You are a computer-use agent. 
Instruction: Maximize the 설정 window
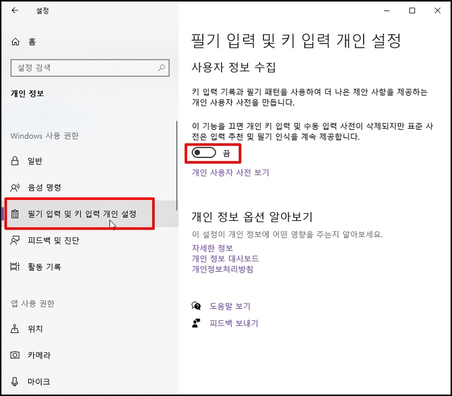413,11
